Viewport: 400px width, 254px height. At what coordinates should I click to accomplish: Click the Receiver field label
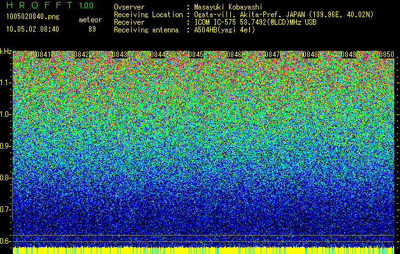[129, 22]
